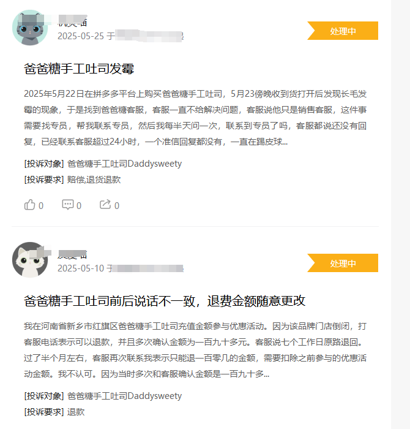This screenshot has width=410, height=429.
Task: Open complaint titled 爸爸糖手工吐司发霉
Action: coord(79,69)
